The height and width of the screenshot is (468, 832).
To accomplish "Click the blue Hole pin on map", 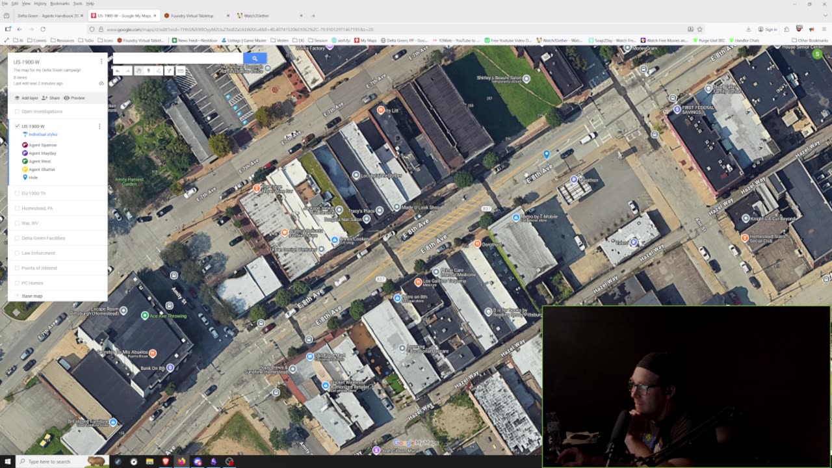I will [547, 154].
